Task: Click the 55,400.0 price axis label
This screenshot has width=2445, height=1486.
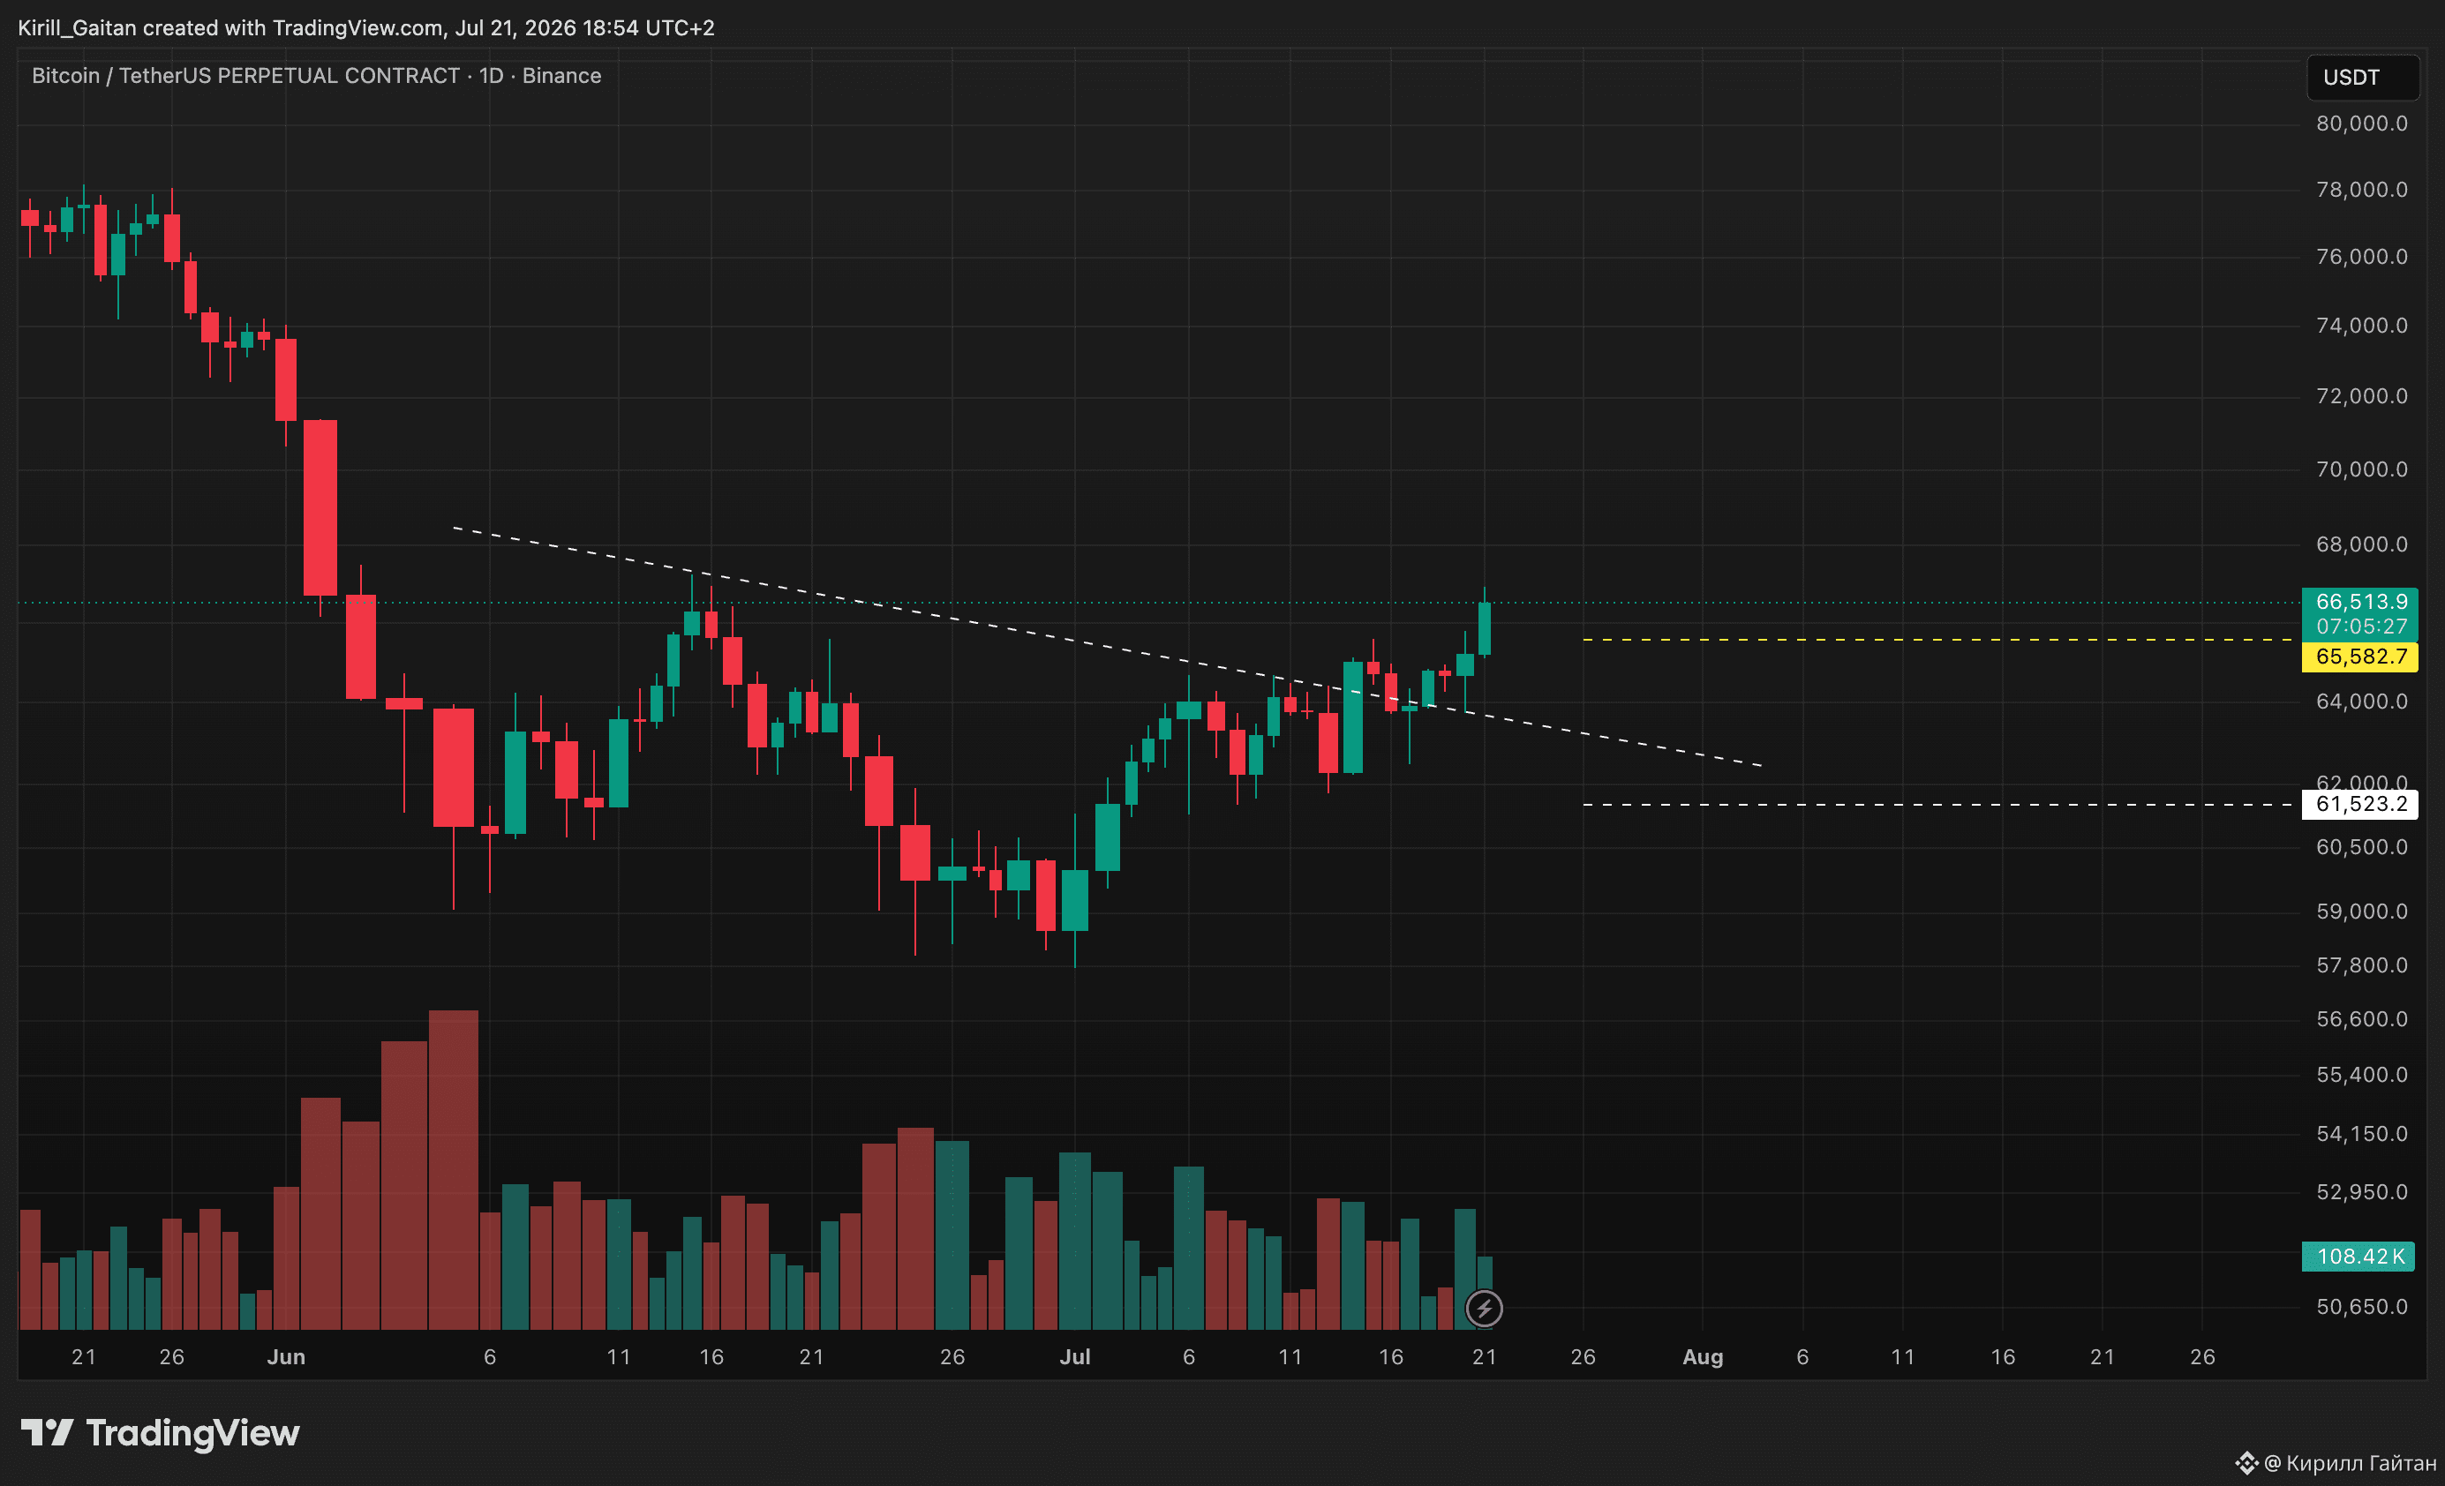Action: pyautogui.click(x=2362, y=1074)
